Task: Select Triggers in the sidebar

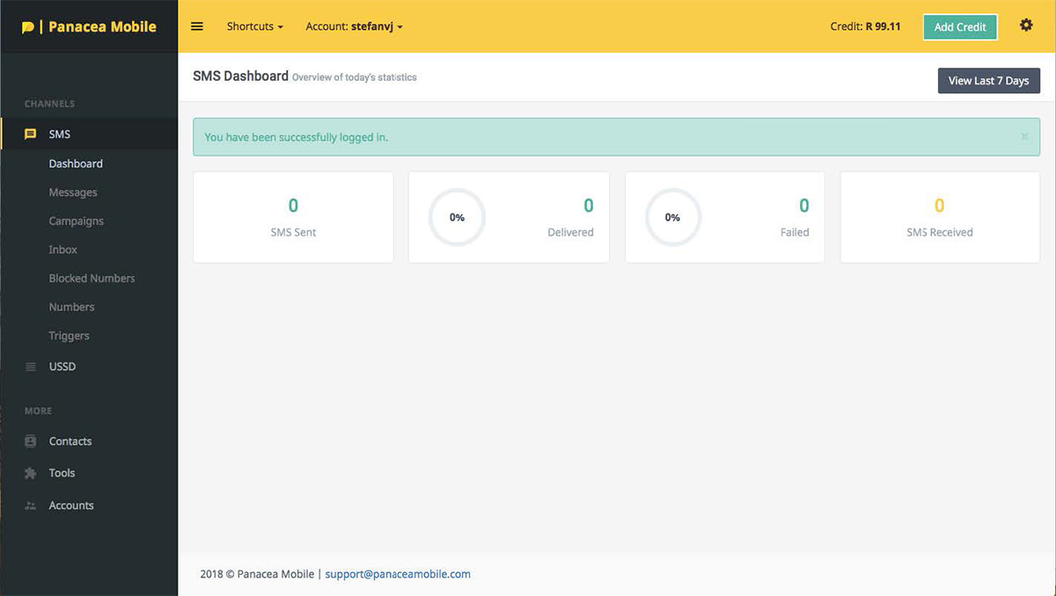Action: pos(69,336)
